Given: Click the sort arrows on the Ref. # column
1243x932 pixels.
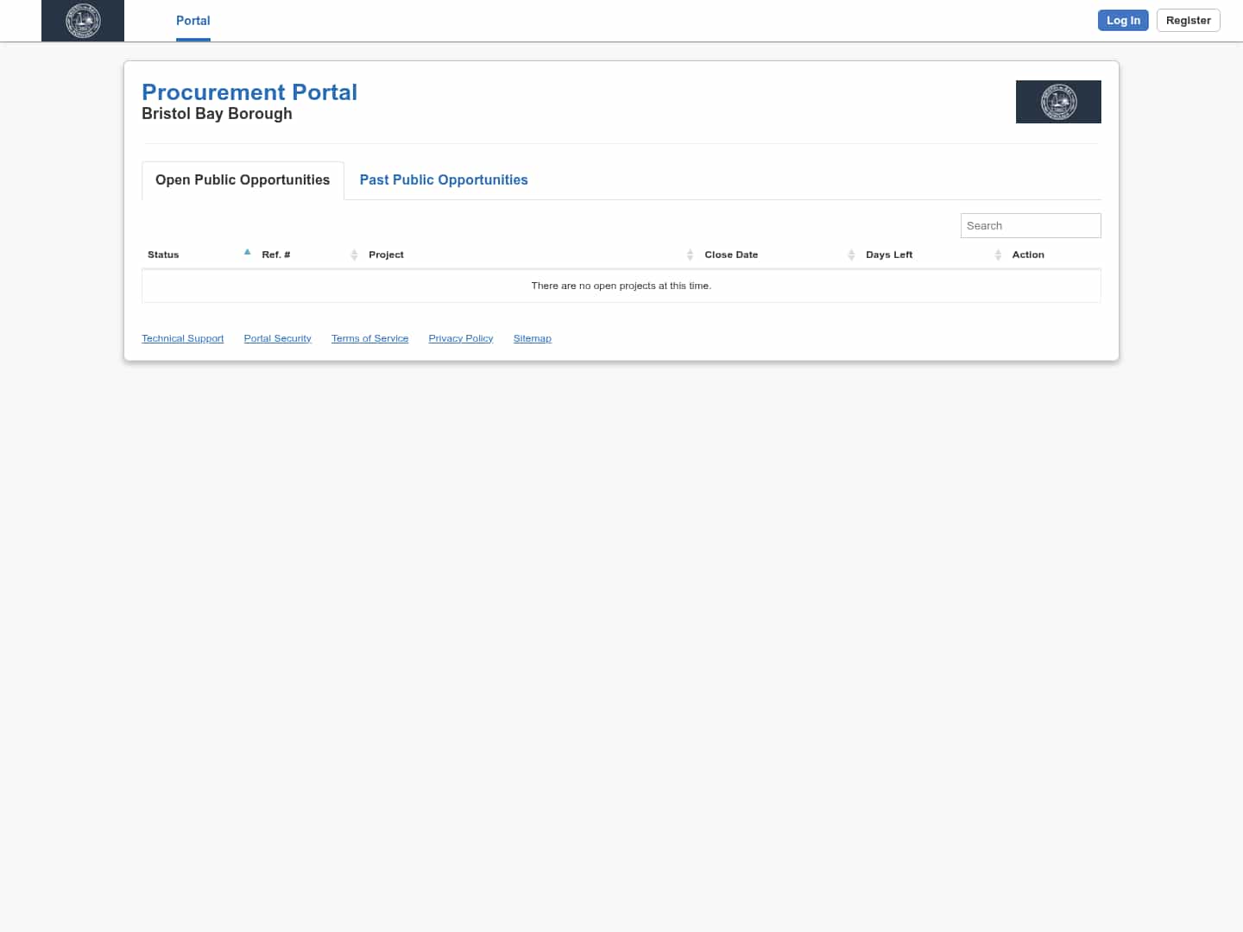Looking at the screenshot, I should coord(354,255).
